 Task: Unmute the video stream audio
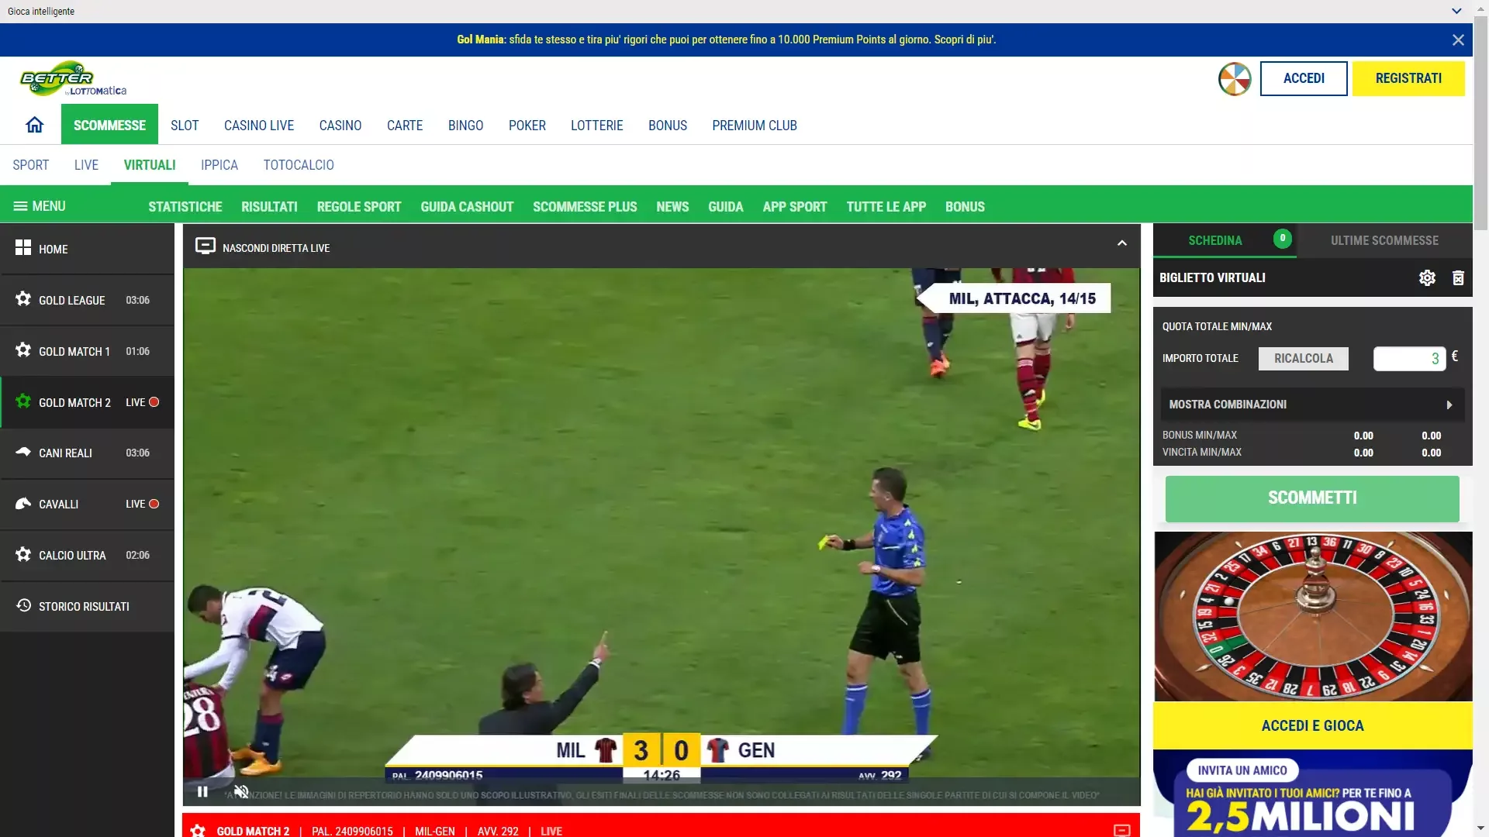[242, 791]
